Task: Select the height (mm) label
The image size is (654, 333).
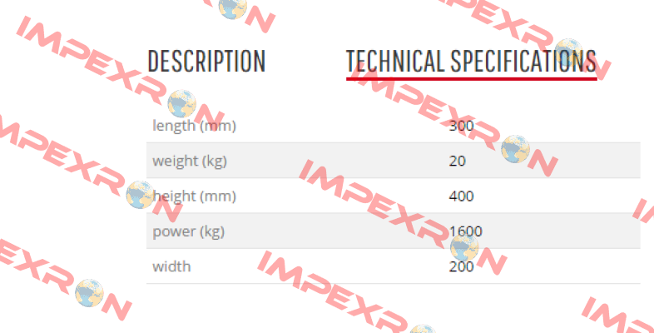Action: point(195,196)
